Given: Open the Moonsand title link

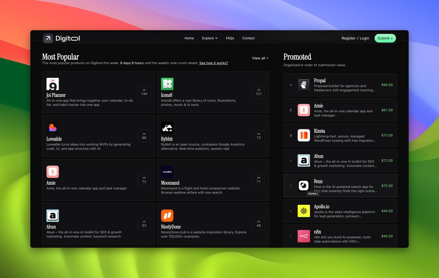Looking at the screenshot, I should click(170, 183).
